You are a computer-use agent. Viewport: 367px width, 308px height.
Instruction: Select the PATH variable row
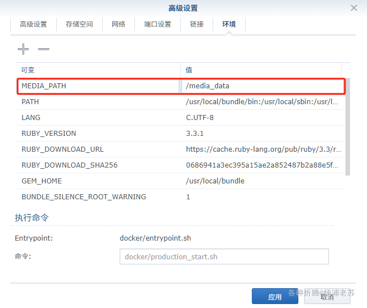click(180, 102)
